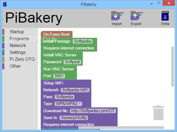Maximize the PiBakery window
The width and height of the screenshot is (177, 132).
pos(159,3)
